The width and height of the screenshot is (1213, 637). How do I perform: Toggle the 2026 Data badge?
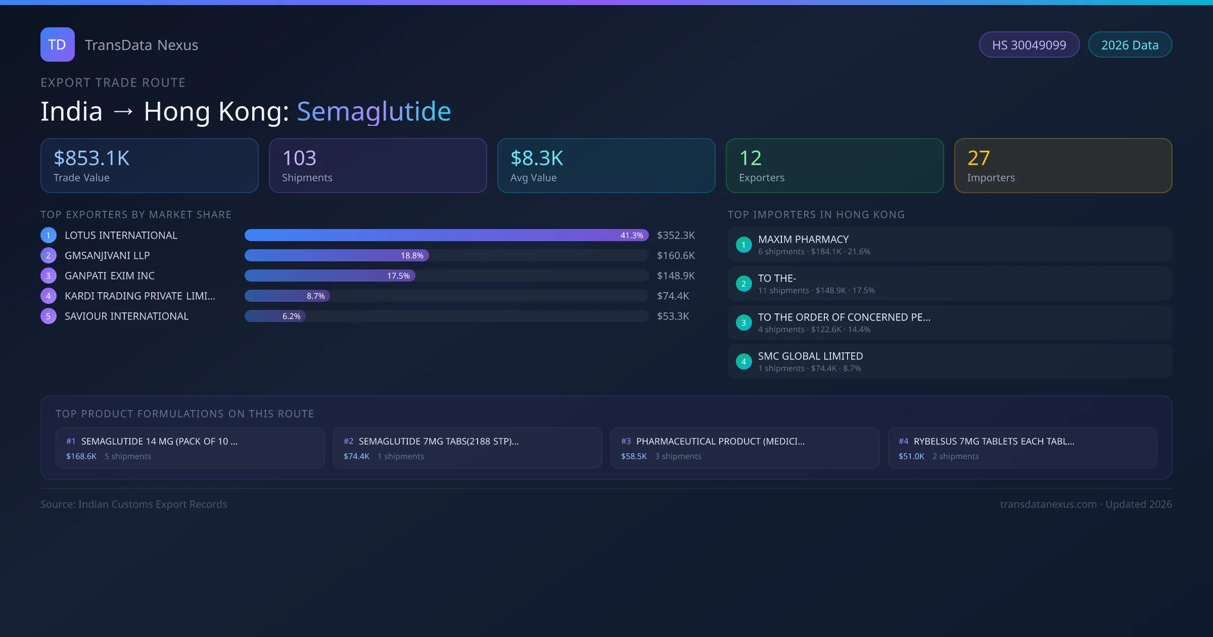(1130, 44)
